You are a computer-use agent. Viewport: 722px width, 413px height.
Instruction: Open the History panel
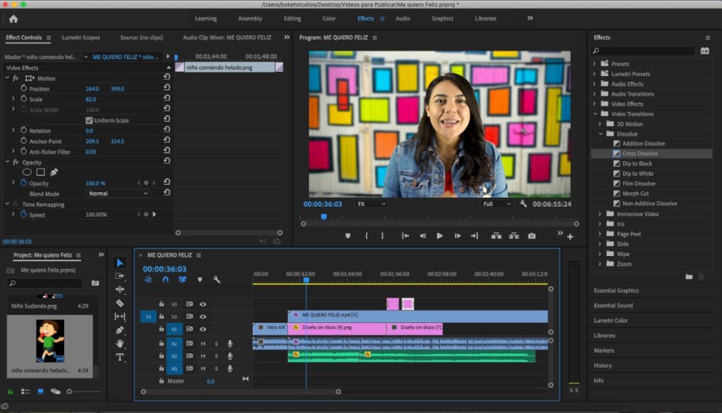tap(603, 366)
